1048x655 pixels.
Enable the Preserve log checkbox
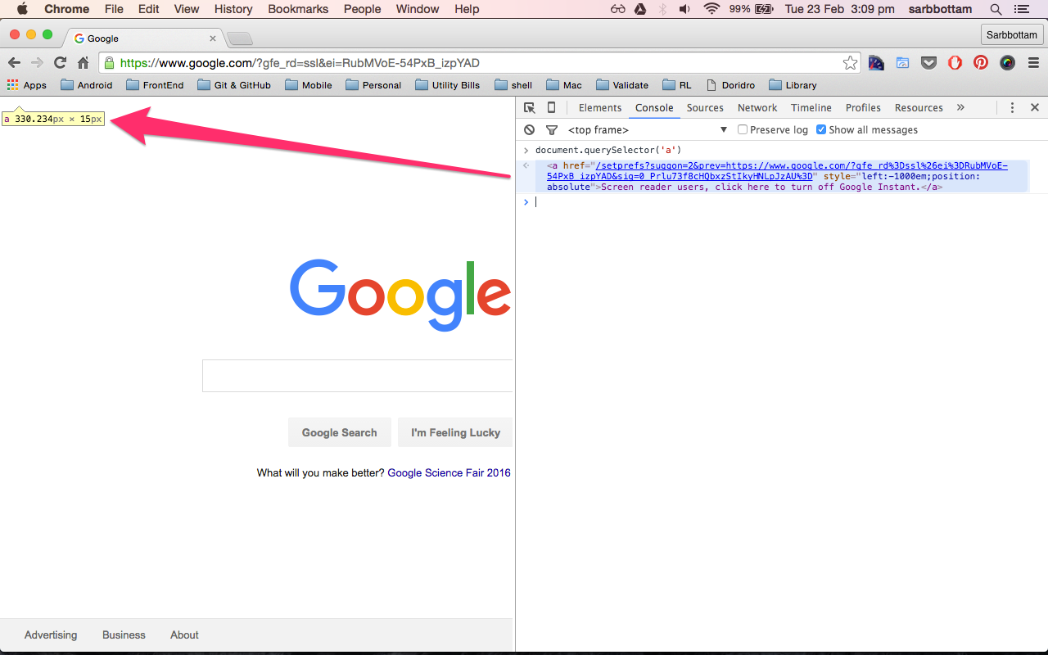(743, 129)
